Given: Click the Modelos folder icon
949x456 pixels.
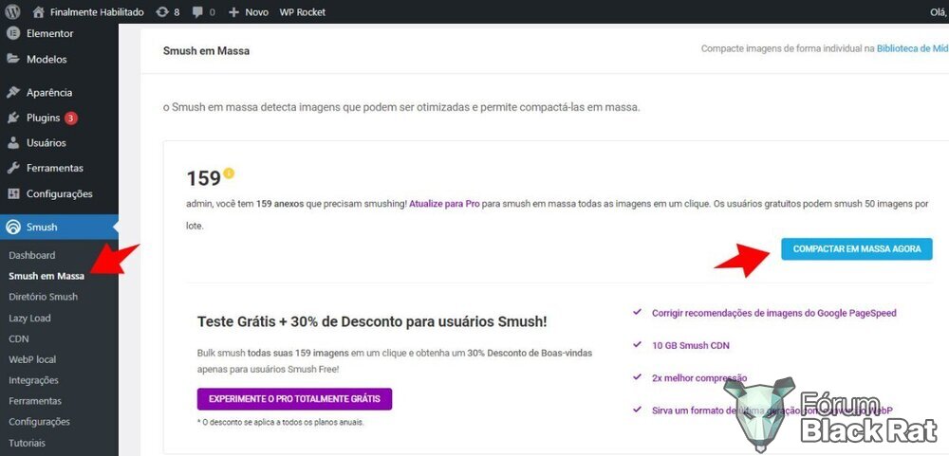Looking at the screenshot, I should tap(12, 60).
